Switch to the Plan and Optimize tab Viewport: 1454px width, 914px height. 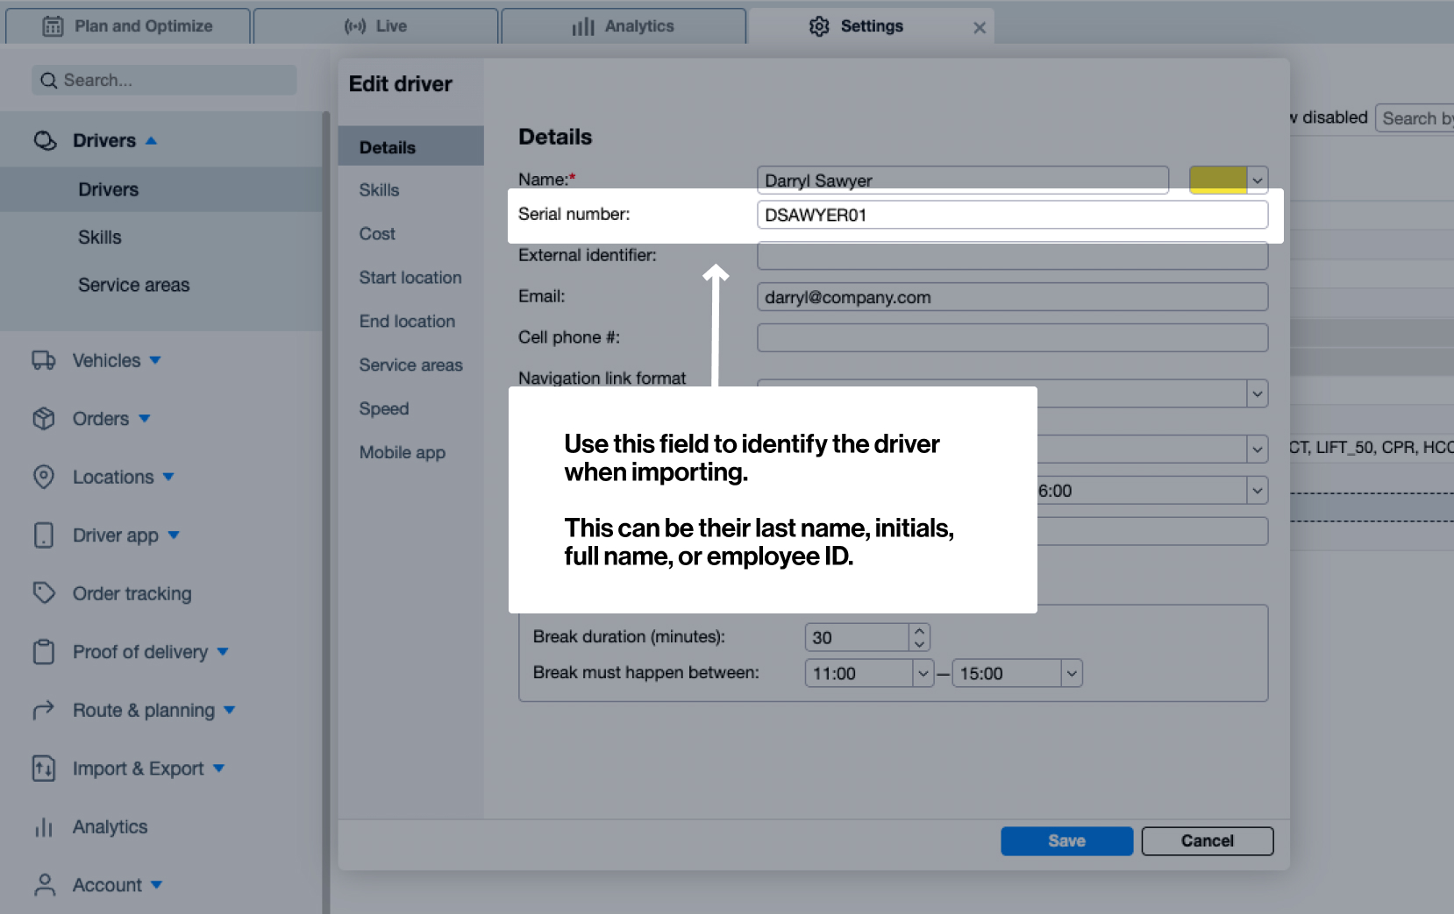coord(128,26)
